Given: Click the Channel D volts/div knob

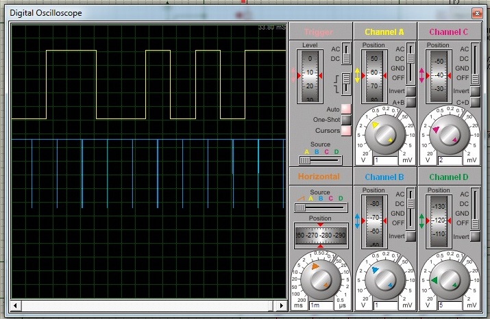Looking at the screenshot, I should click(x=450, y=280).
